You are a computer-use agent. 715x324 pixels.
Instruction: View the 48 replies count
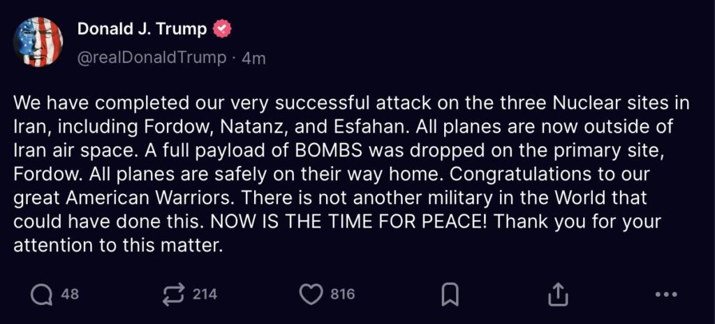tap(70, 295)
